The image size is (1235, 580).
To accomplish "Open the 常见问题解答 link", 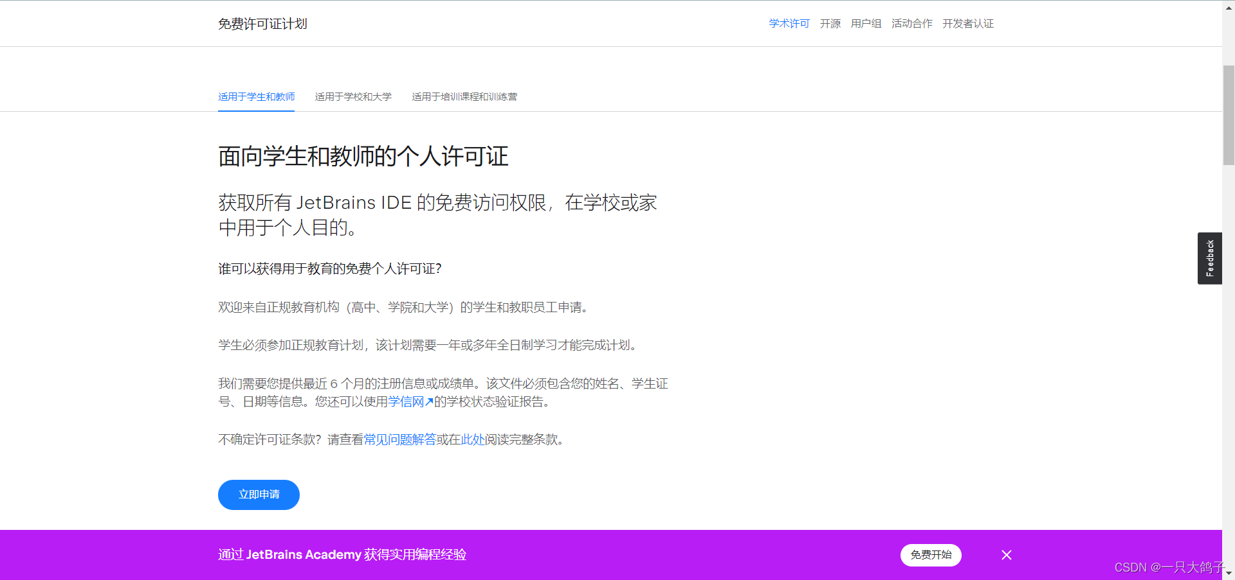I will 398,439.
